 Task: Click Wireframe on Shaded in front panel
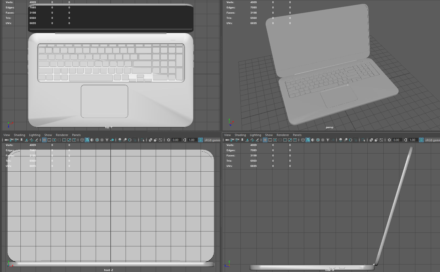tap(97, 140)
